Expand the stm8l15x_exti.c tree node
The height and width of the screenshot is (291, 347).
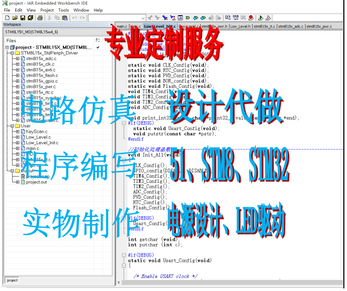click(18, 70)
